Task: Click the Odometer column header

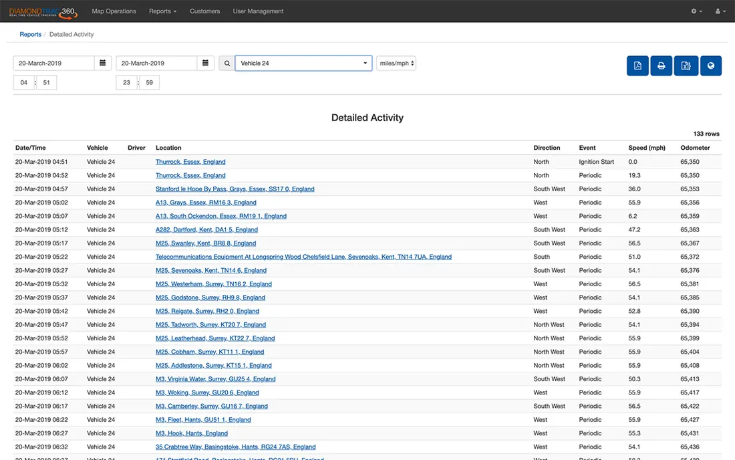Action: (x=695, y=148)
